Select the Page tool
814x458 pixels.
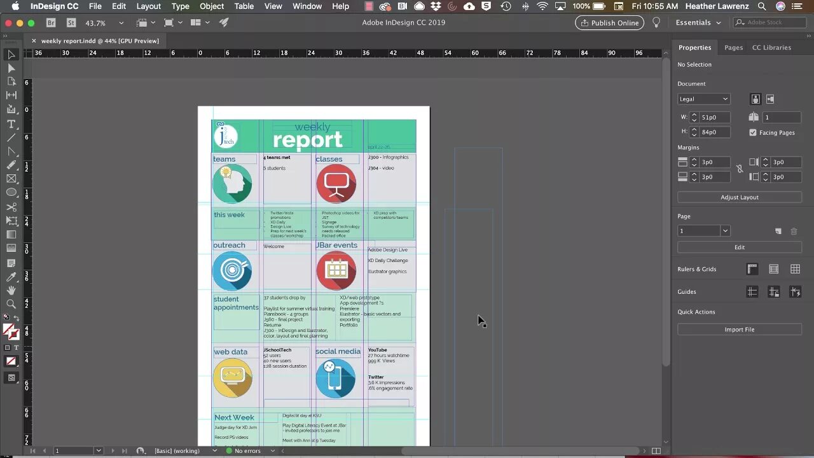coord(11,81)
